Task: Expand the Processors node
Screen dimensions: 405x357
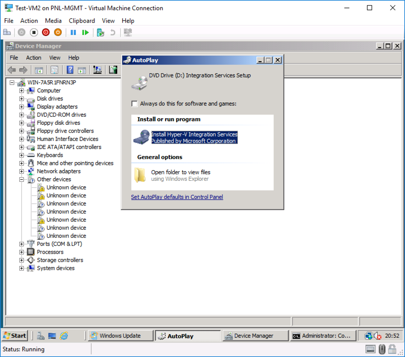Action: [21, 252]
